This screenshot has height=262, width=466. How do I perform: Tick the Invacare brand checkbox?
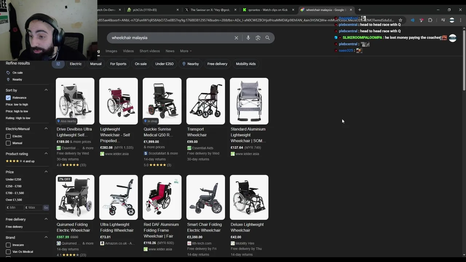coord(8,245)
